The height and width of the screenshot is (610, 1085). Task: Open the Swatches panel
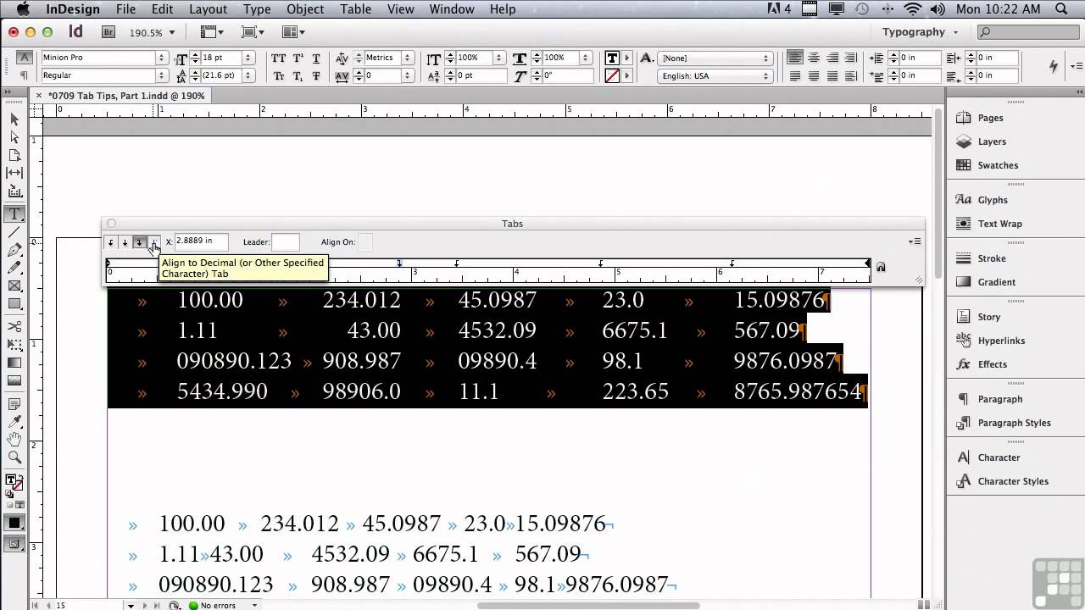point(998,165)
